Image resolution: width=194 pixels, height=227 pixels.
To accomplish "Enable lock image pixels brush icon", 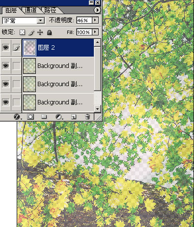I will (x=31, y=32).
